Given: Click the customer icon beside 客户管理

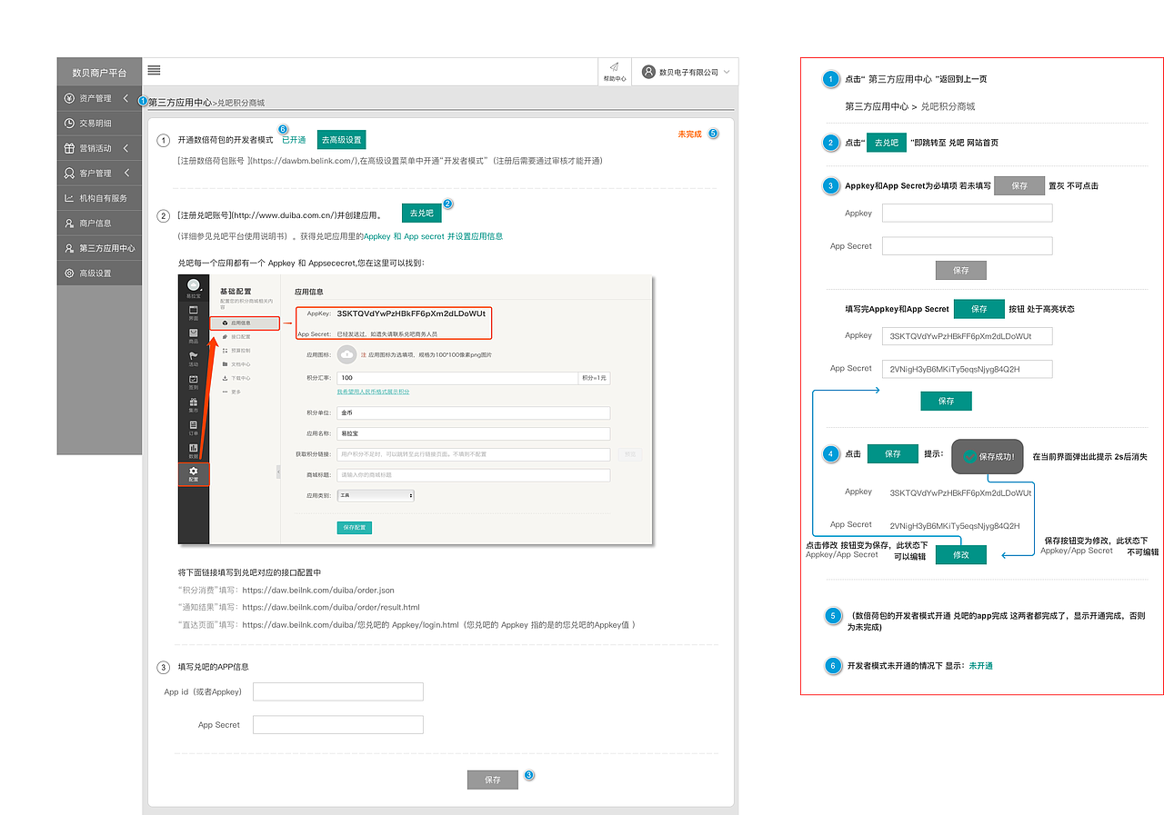Looking at the screenshot, I should pyautogui.click(x=70, y=173).
